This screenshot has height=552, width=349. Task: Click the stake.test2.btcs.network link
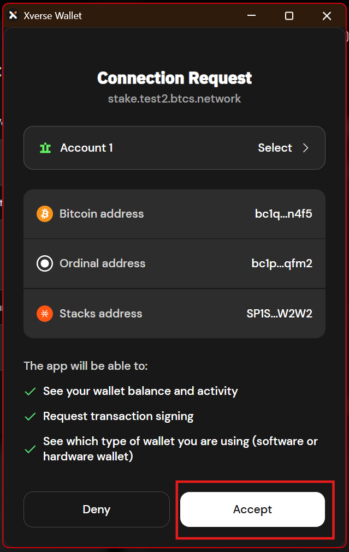point(174,99)
